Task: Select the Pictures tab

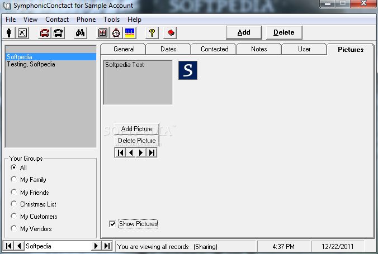Action: coord(351,49)
